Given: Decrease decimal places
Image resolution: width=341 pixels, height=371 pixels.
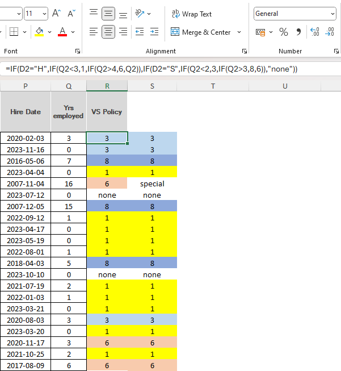Looking at the screenshot, I should pyautogui.click(x=330, y=32).
